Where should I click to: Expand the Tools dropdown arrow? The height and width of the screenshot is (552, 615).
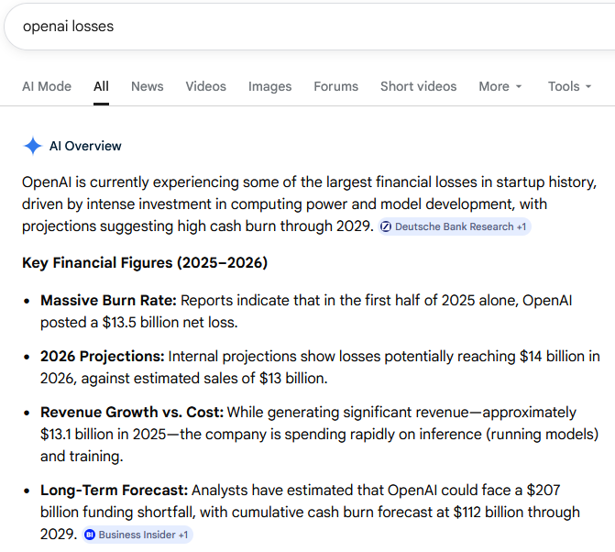coord(588,87)
